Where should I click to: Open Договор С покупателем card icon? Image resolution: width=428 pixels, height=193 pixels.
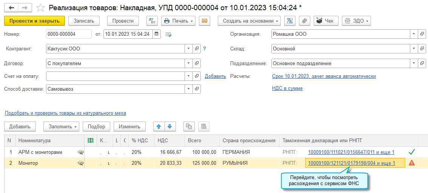click(x=197, y=64)
